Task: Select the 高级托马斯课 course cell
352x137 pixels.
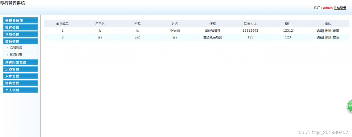Action: [x=213, y=37]
